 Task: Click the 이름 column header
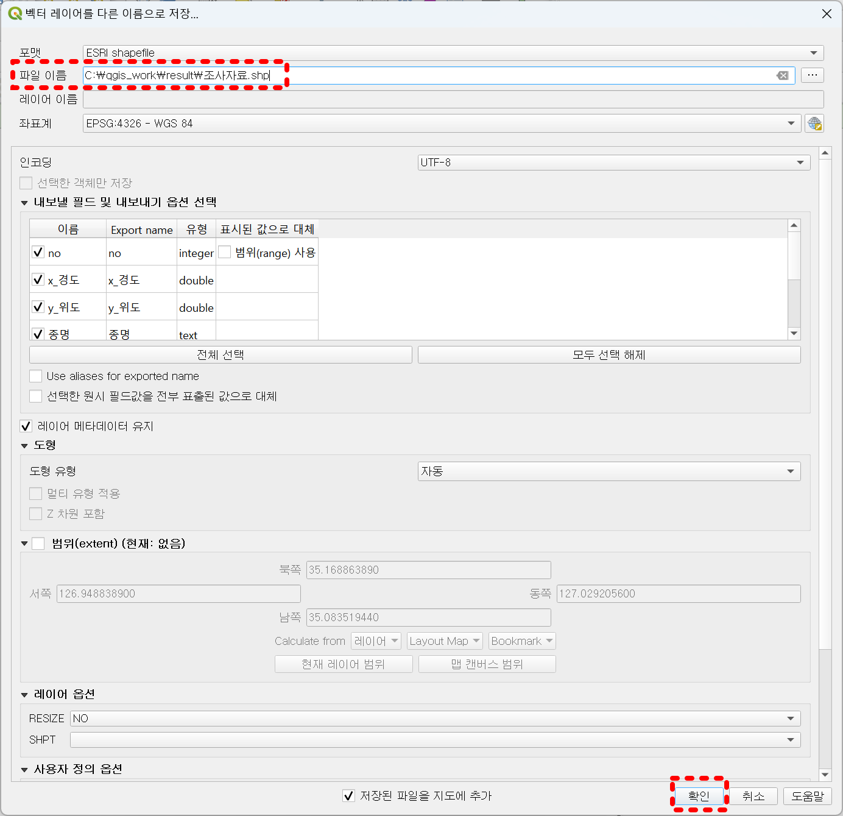pyautogui.click(x=68, y=229)
